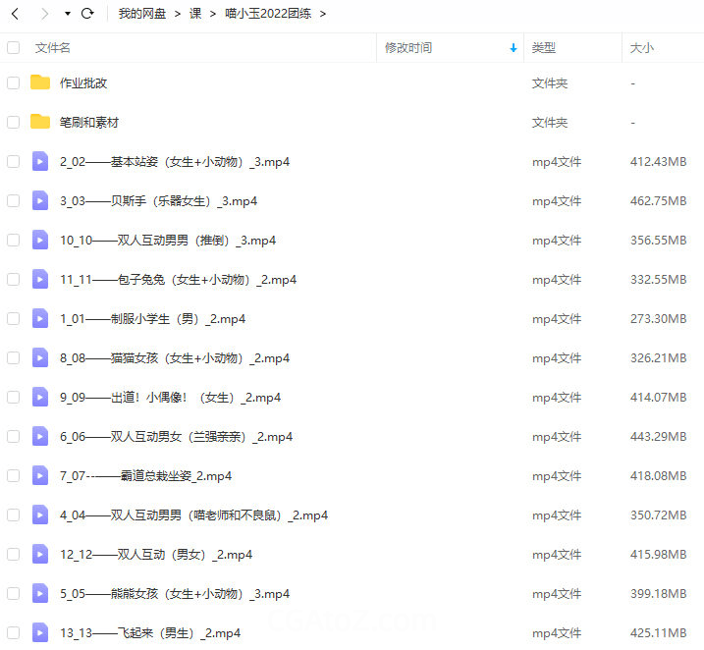Sort by the 文件名 column header

tap(53, 47)
